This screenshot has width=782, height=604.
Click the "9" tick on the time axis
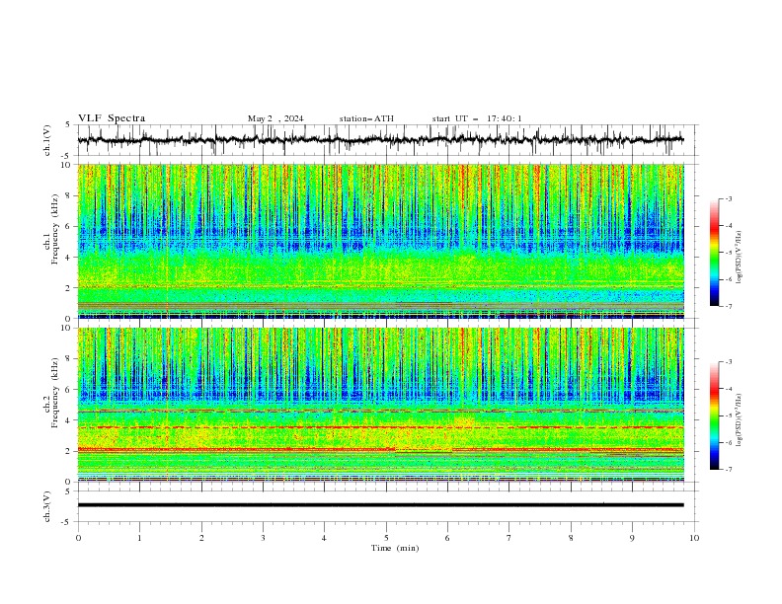[x=632, y=538]
